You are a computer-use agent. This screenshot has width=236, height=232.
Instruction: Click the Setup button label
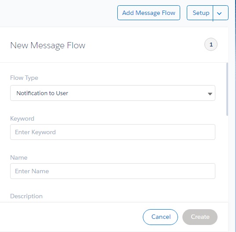(200, 13)
